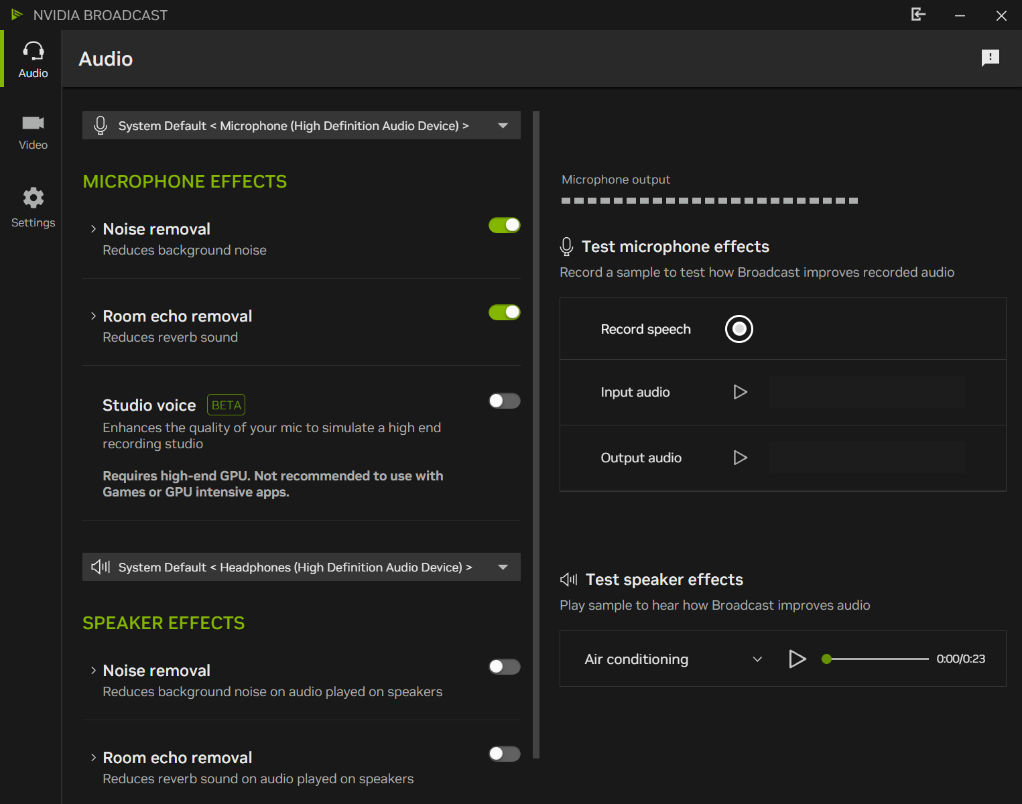Open the microphone device dropdown
Viewport: 1022px width, 804px height.
tap(503, 125)
